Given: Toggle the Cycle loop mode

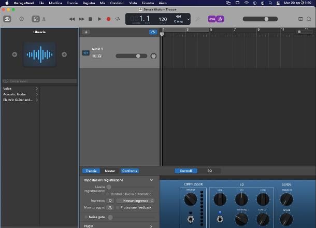Looking at the screenshot, I should [118, 19].
